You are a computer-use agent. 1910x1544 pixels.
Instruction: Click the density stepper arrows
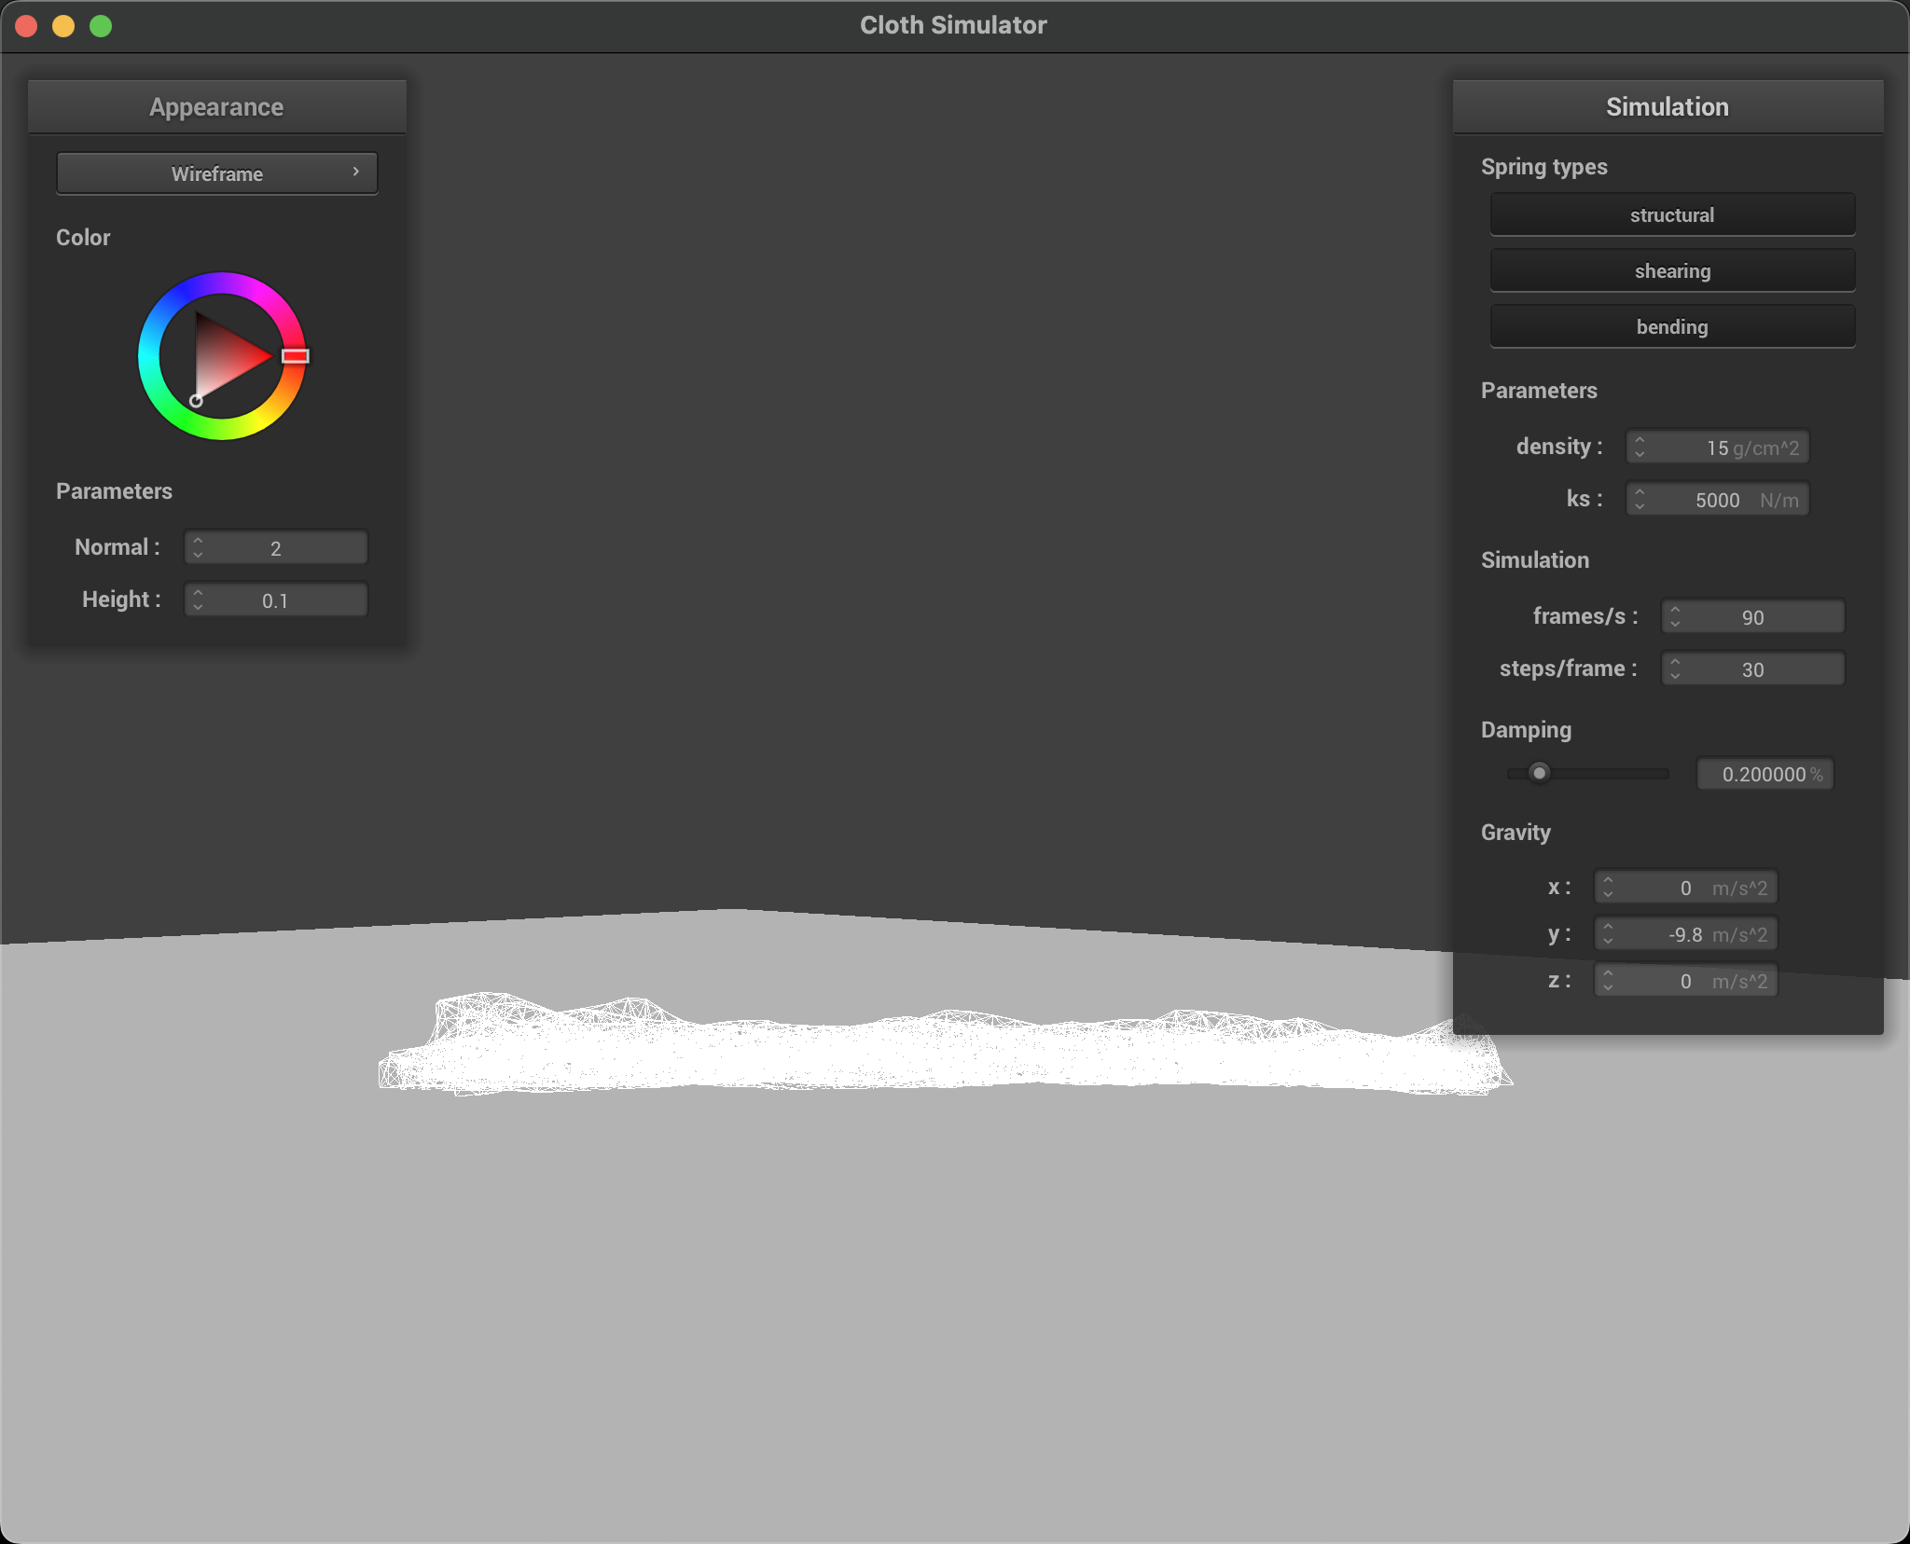[x=1640, y=448]
